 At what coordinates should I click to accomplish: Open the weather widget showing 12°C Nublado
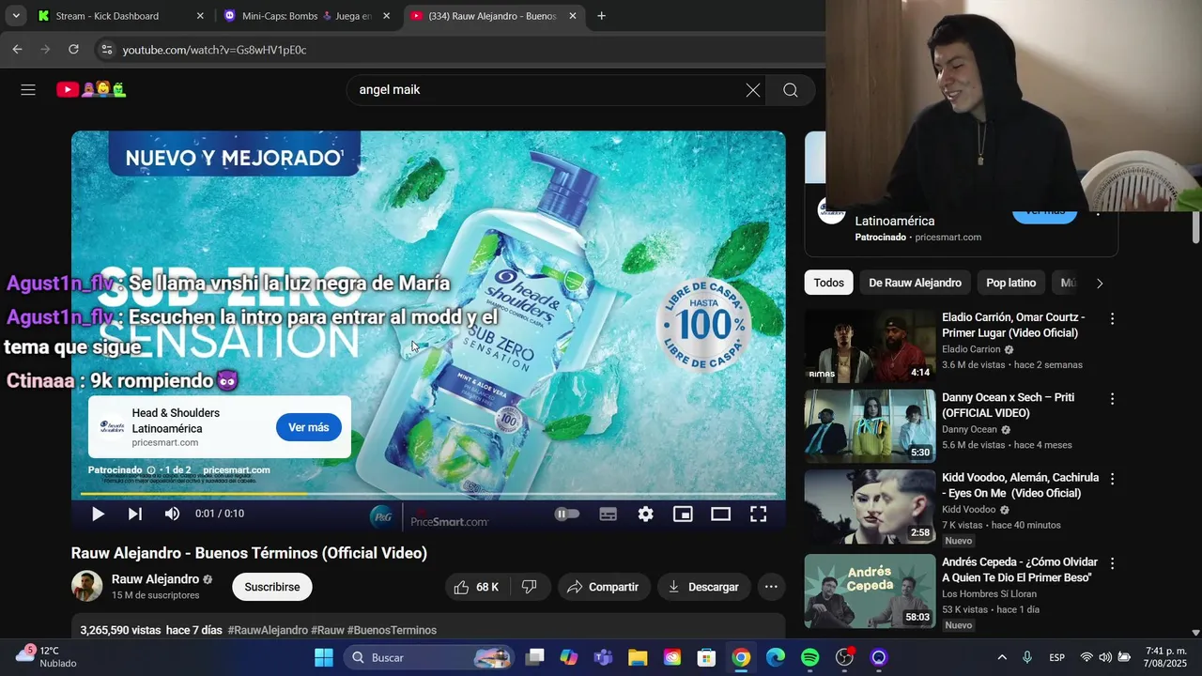(45, 656)
